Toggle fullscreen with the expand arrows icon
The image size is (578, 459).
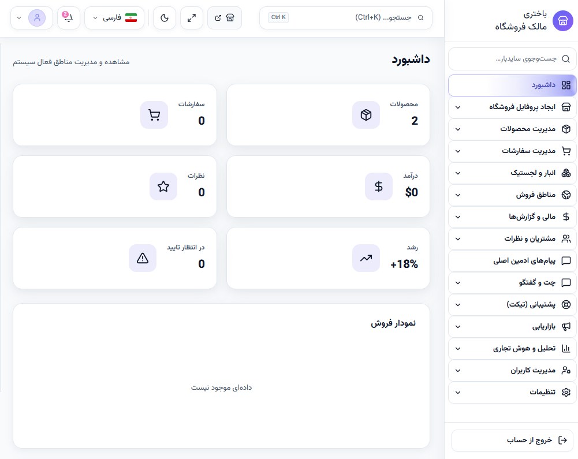click(192, 18)
